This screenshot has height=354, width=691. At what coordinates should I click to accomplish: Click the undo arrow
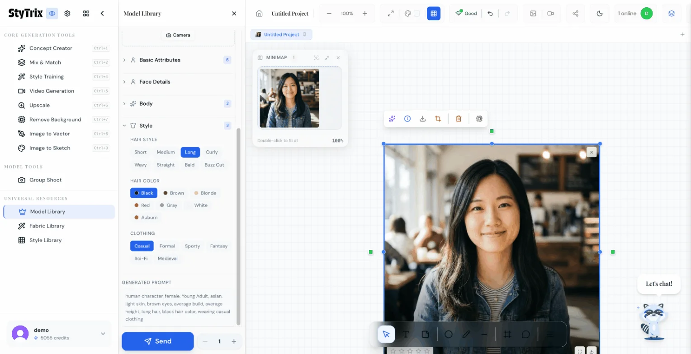pos(490,14)
